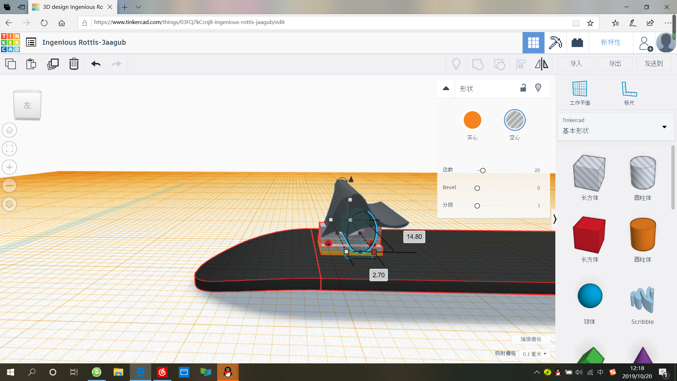Open the Blocks pickaxe mode
The image size is (677, 381).
point(555,43)
